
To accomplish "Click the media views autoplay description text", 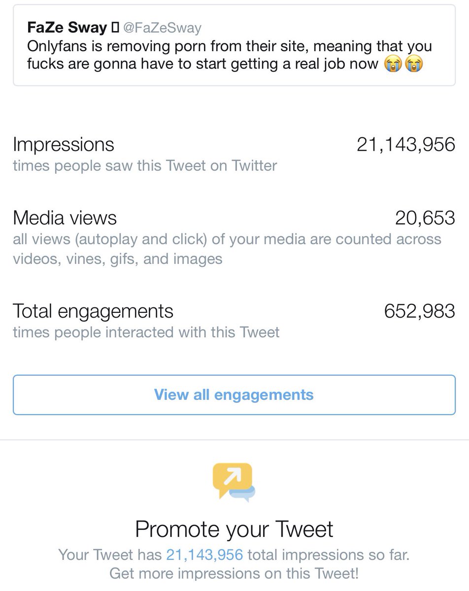I will pyautogui.click(x=227, y=249).
